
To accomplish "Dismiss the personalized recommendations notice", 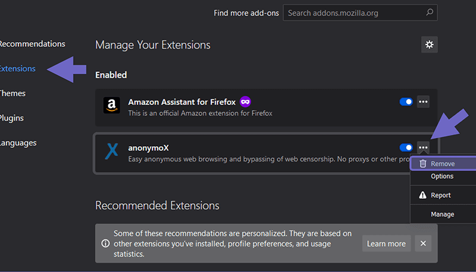I will pos(423,243).
